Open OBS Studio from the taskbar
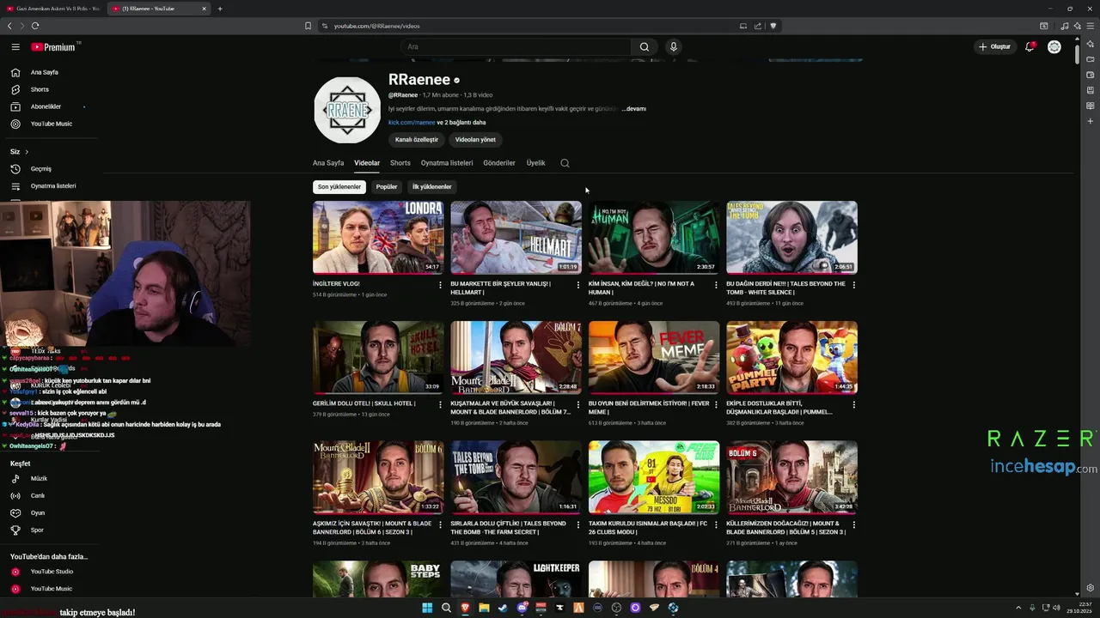 click(x=616, y=608)
